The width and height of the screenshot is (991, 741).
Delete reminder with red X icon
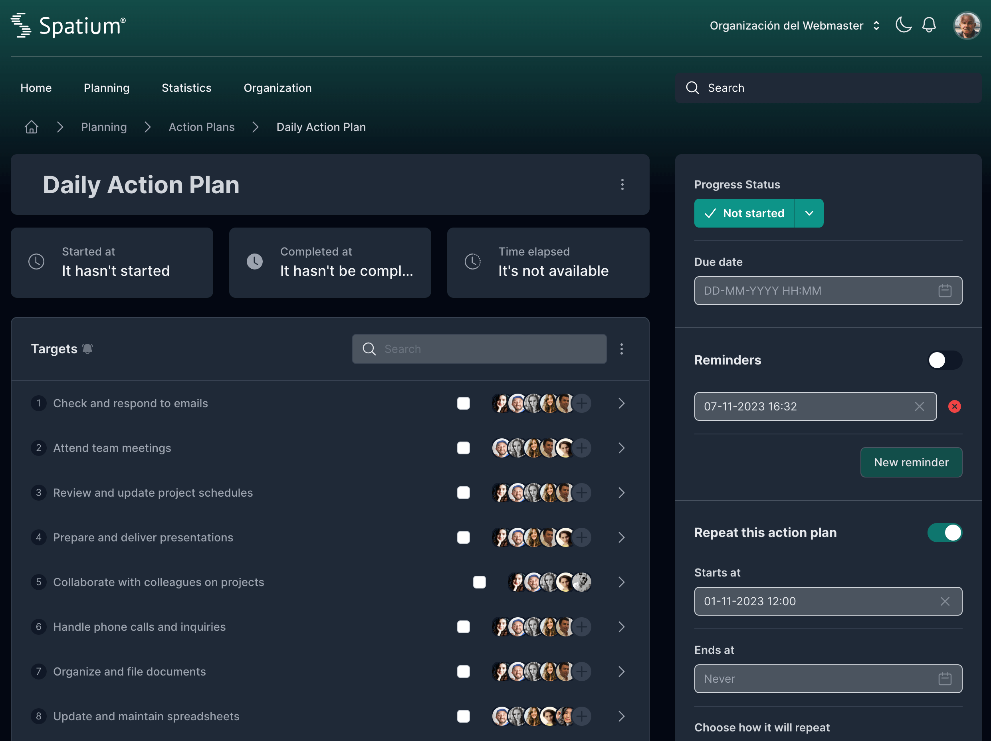point(954,406)
